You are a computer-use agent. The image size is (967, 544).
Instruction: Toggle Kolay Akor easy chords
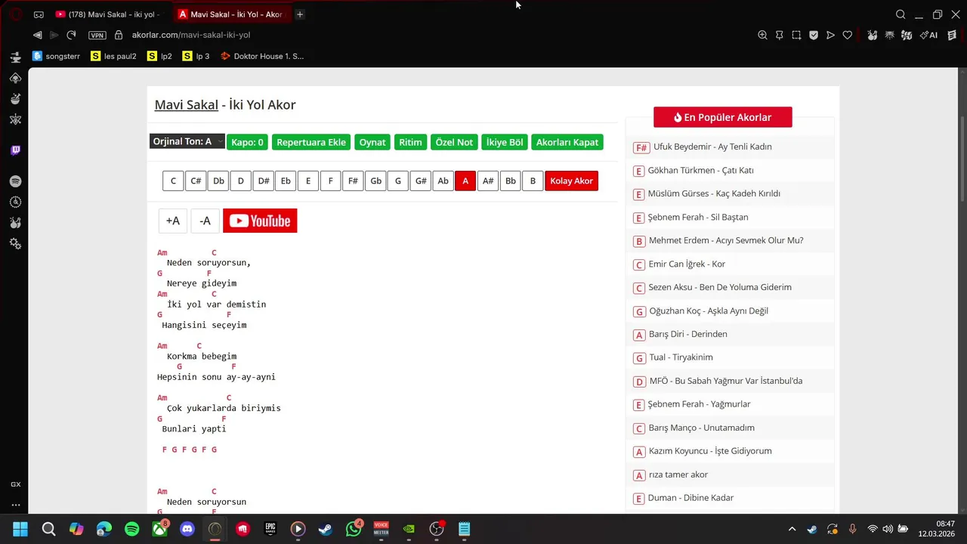click(571, 181)
